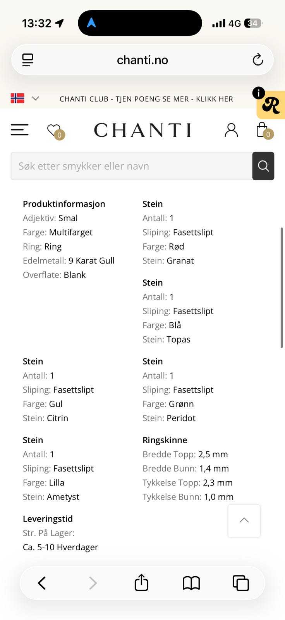
Task: Focus the jewelry search input field
Action: pyautogui.click(x=132, y=166)
